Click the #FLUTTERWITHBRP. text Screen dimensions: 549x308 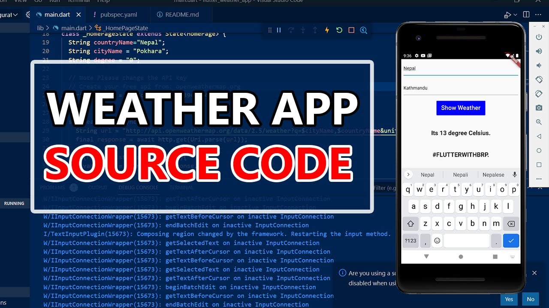point(461,154)
